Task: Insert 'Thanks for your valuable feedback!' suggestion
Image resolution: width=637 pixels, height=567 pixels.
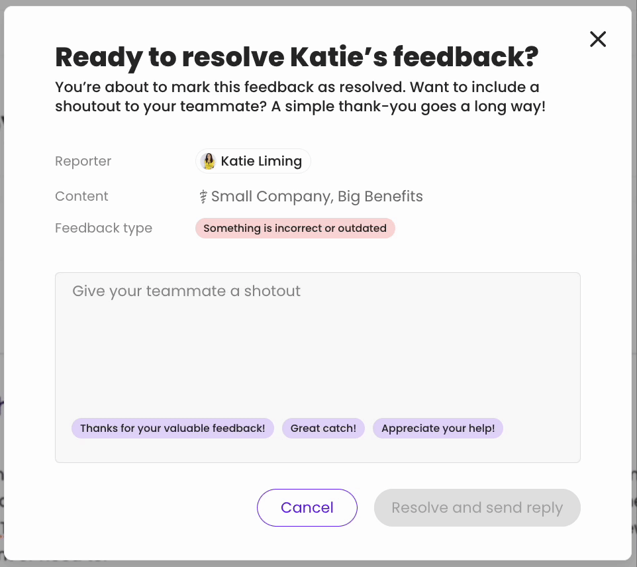Action: (x=172, y=429)
